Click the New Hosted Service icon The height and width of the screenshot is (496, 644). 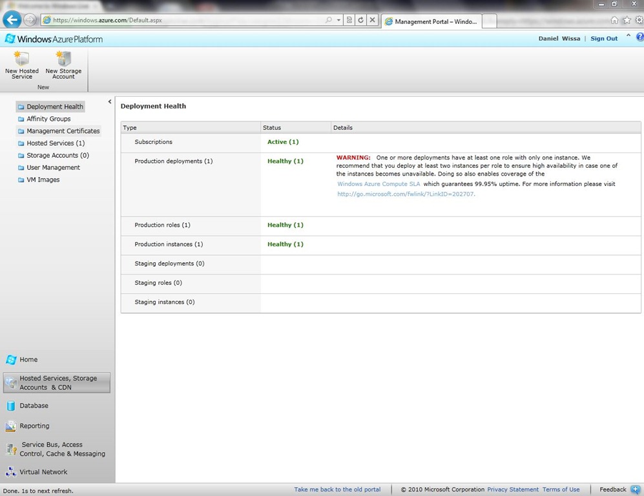(x=21, y=59)
